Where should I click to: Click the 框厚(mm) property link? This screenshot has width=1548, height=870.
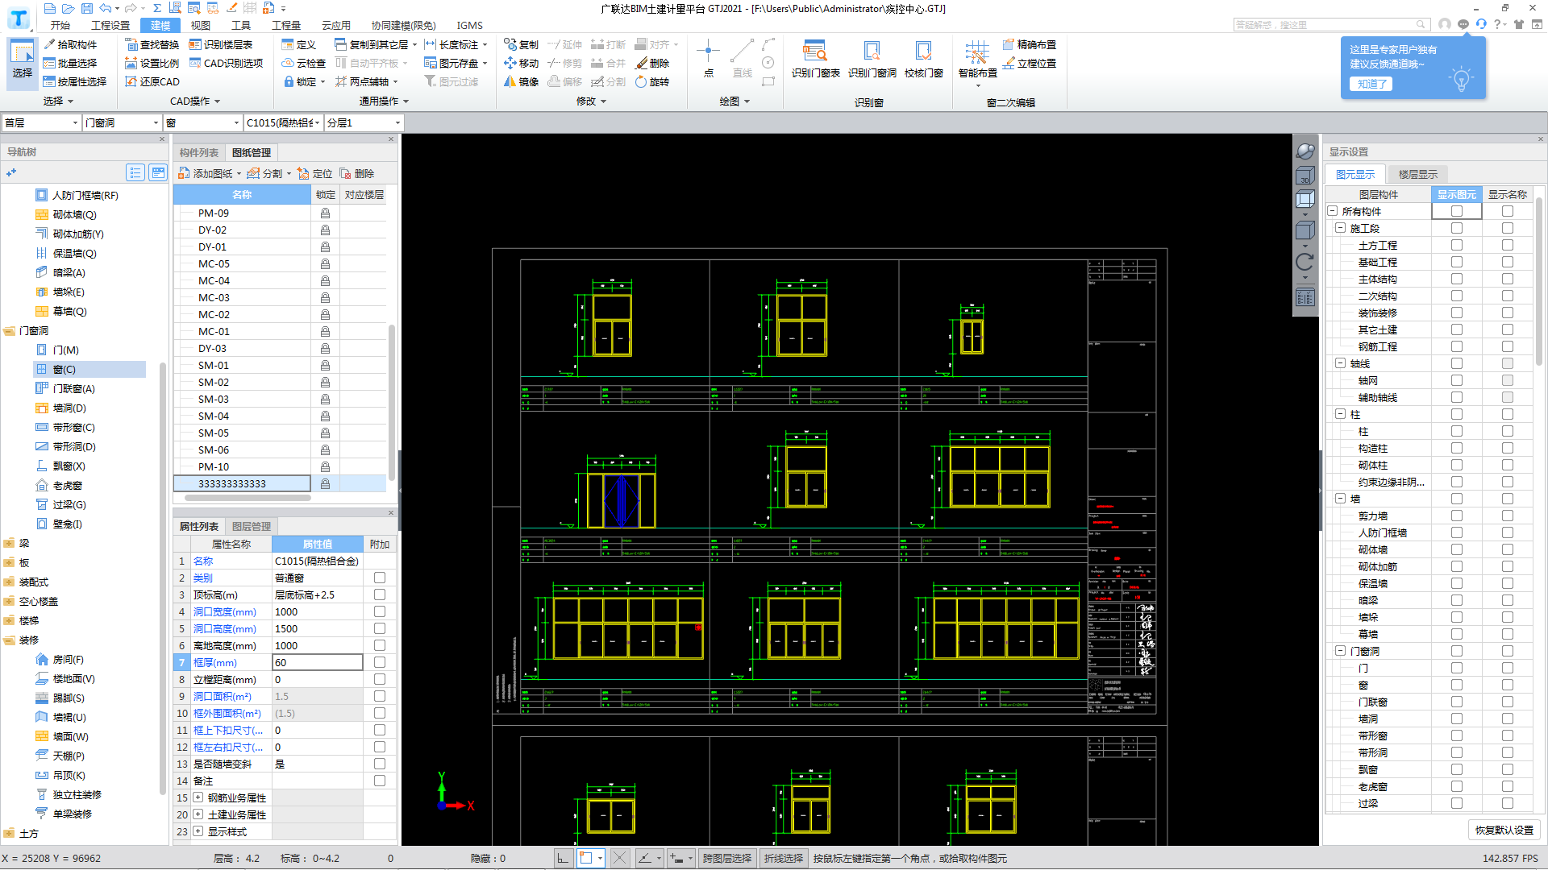(x=215, y=662)
